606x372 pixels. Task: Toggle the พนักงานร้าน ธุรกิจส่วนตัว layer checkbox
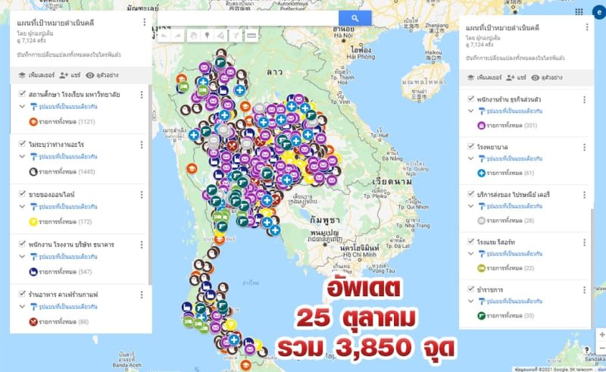tap(470, 98)
